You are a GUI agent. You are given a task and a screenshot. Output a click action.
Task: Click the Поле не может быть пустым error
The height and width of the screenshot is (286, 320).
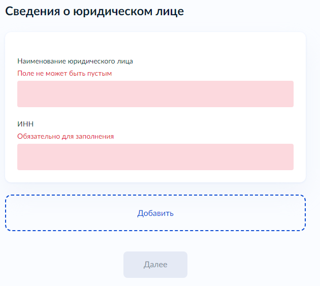point(65,73)
